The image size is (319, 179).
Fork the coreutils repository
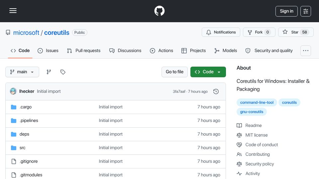tap(259, 32)
